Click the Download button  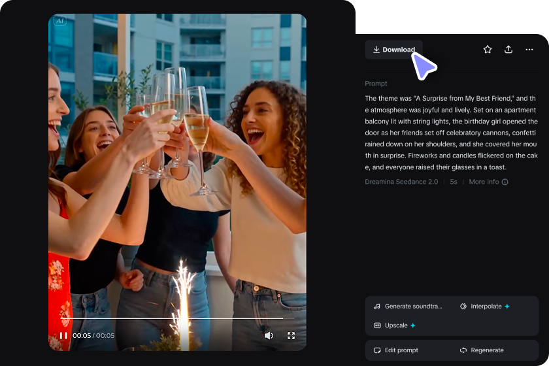click(x=393, y=50)
